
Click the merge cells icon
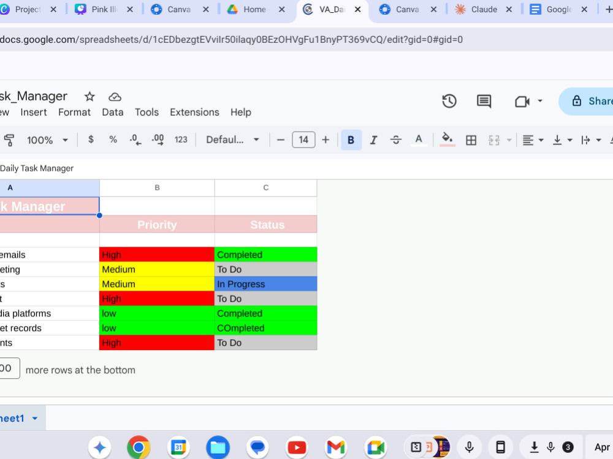tap(493, 140)
